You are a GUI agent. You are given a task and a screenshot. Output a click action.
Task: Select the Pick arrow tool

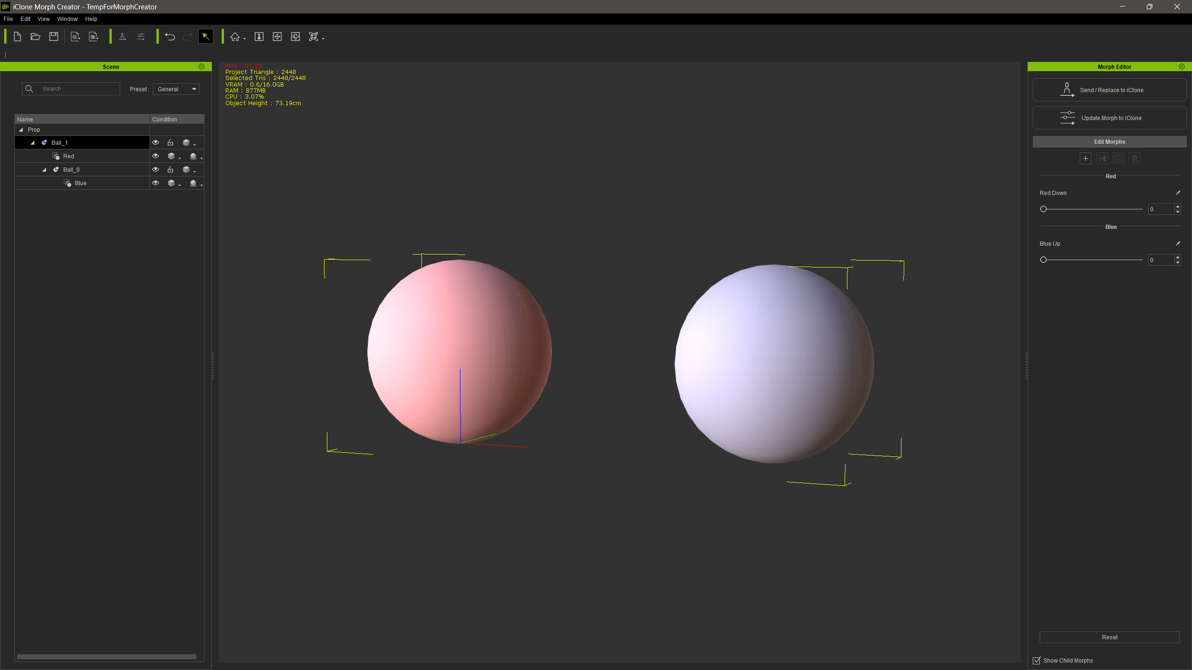pos(206,37)
